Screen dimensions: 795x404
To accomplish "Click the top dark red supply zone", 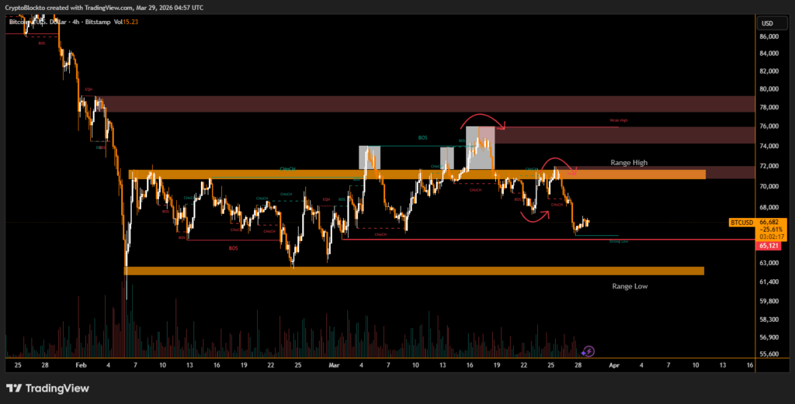I will tap(425, 105).
